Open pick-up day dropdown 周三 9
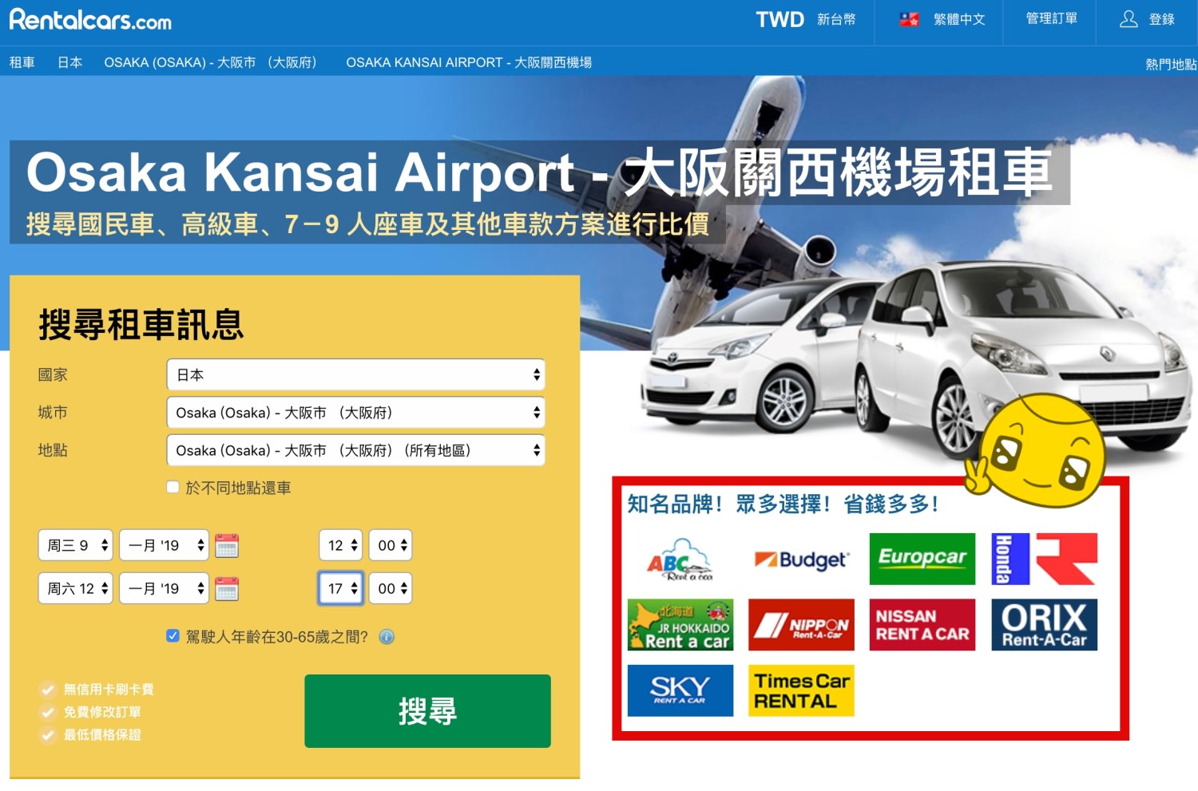1198x791 pixels. [x=75, y=545]
